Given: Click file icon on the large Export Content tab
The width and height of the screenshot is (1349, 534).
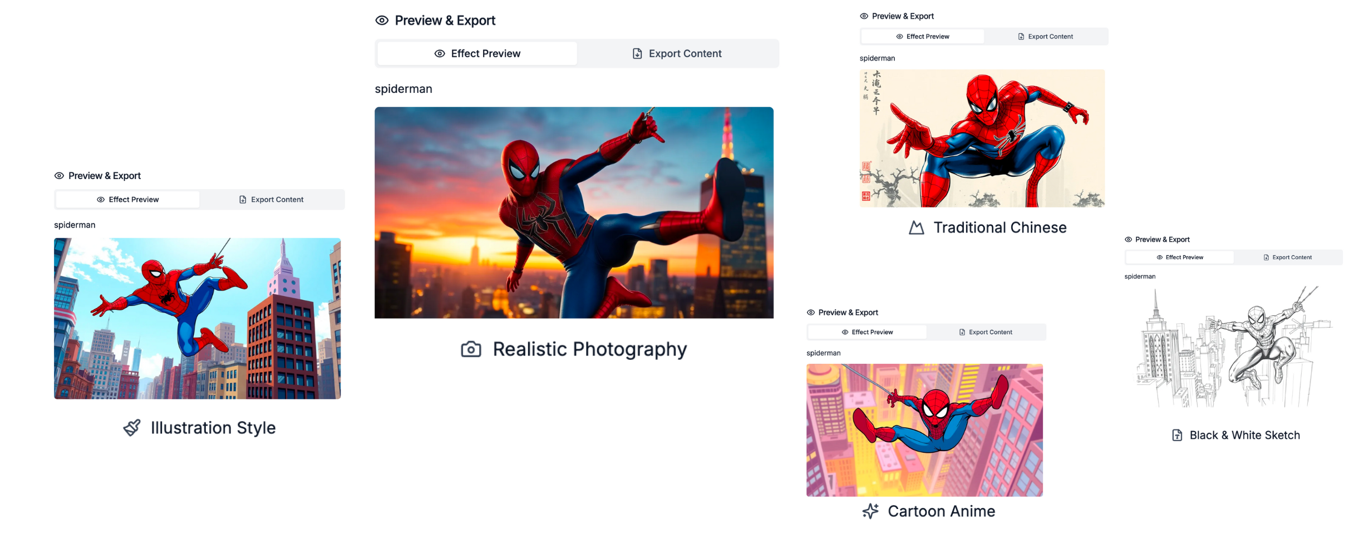Looking at the screenshot, I should (637, 53).
